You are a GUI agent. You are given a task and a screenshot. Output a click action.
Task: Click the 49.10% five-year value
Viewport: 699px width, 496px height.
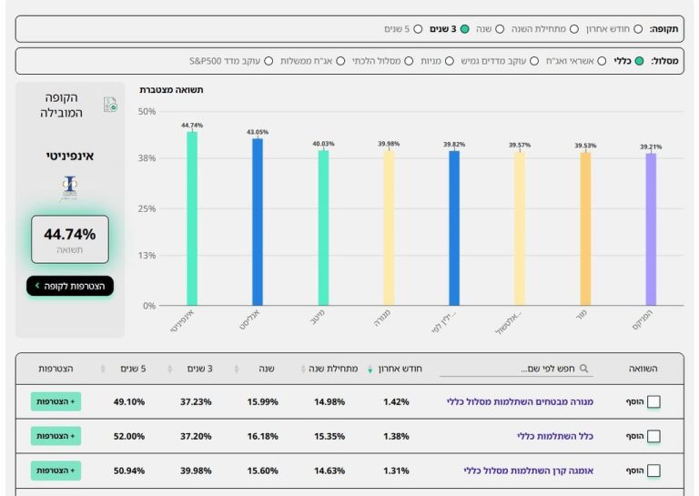click(129, 402)
